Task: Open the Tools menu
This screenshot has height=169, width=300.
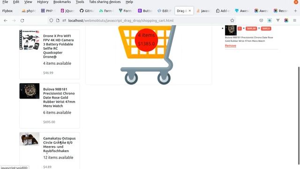Action: 80,2
